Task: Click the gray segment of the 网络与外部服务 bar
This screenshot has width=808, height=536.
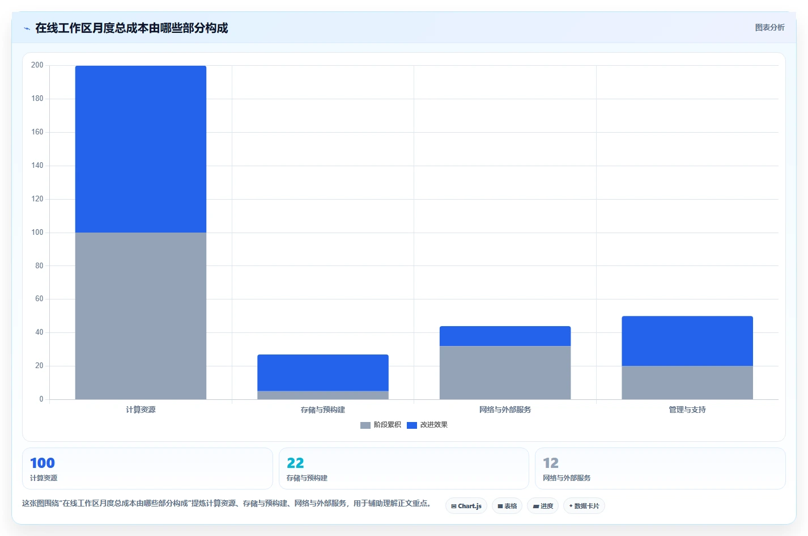Action: [505, 373]
